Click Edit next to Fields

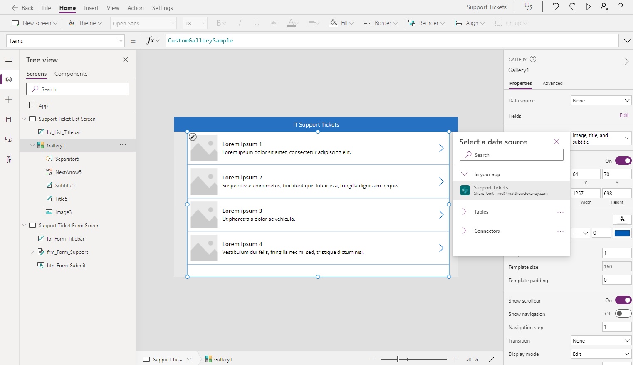point(624,115)
